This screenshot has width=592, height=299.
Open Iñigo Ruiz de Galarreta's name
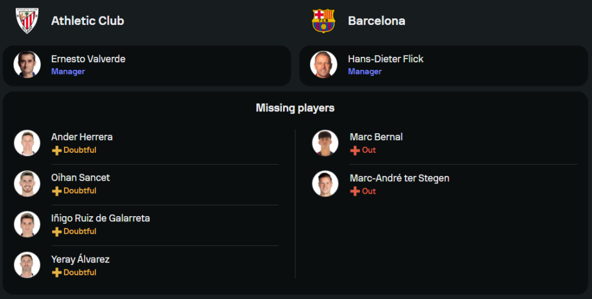point(101,218)
